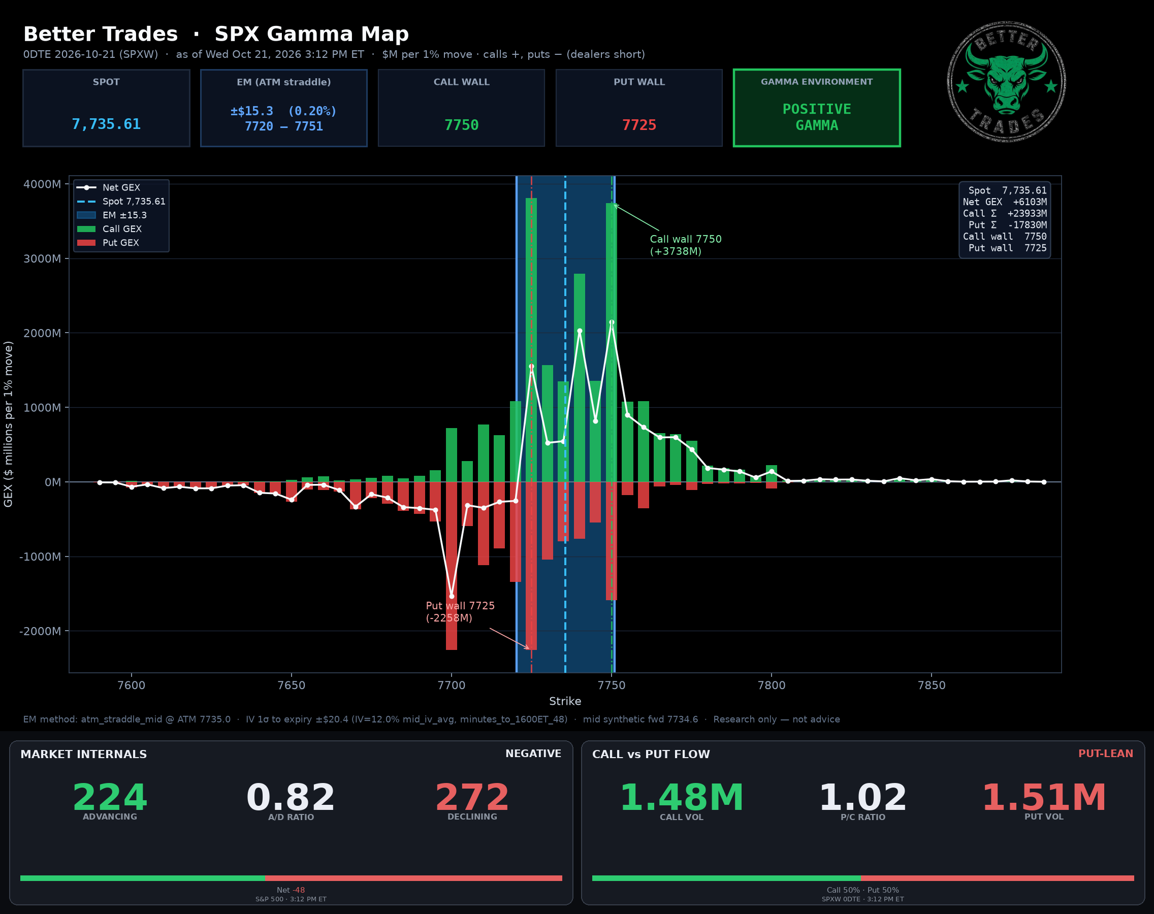This screenshot has height=914, width=1154.
Task: Click the 7700 strike axis label
Action: point(451,685)
